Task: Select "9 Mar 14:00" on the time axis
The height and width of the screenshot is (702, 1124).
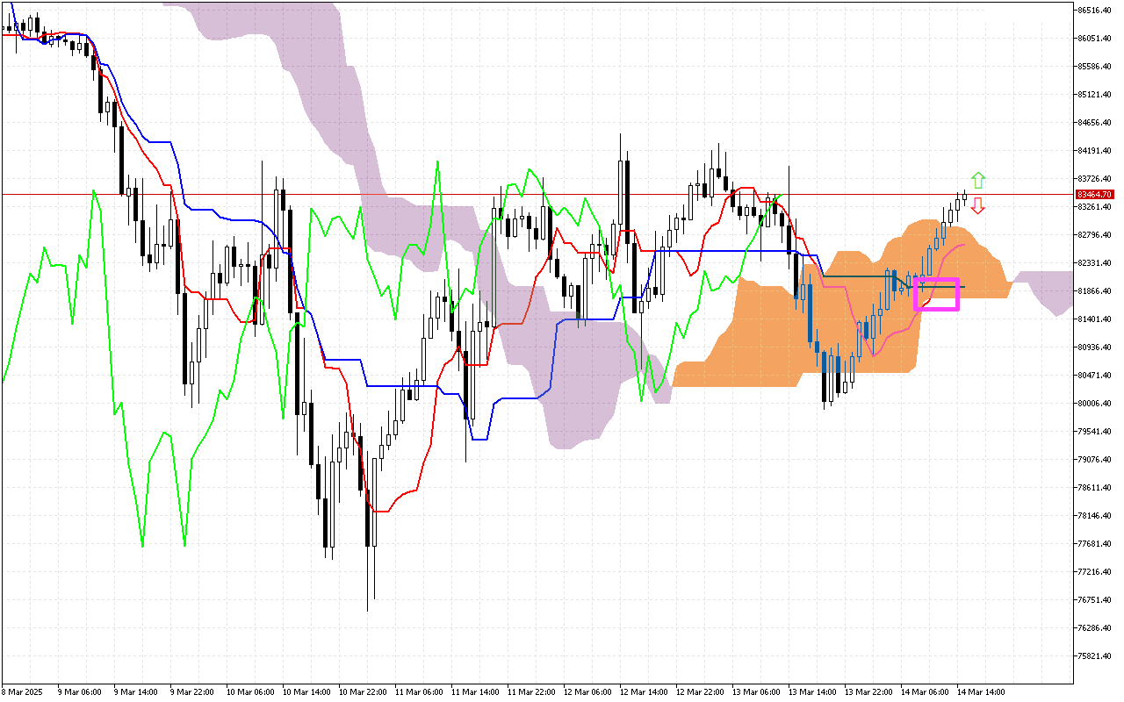Action: (x=135, y=691)
